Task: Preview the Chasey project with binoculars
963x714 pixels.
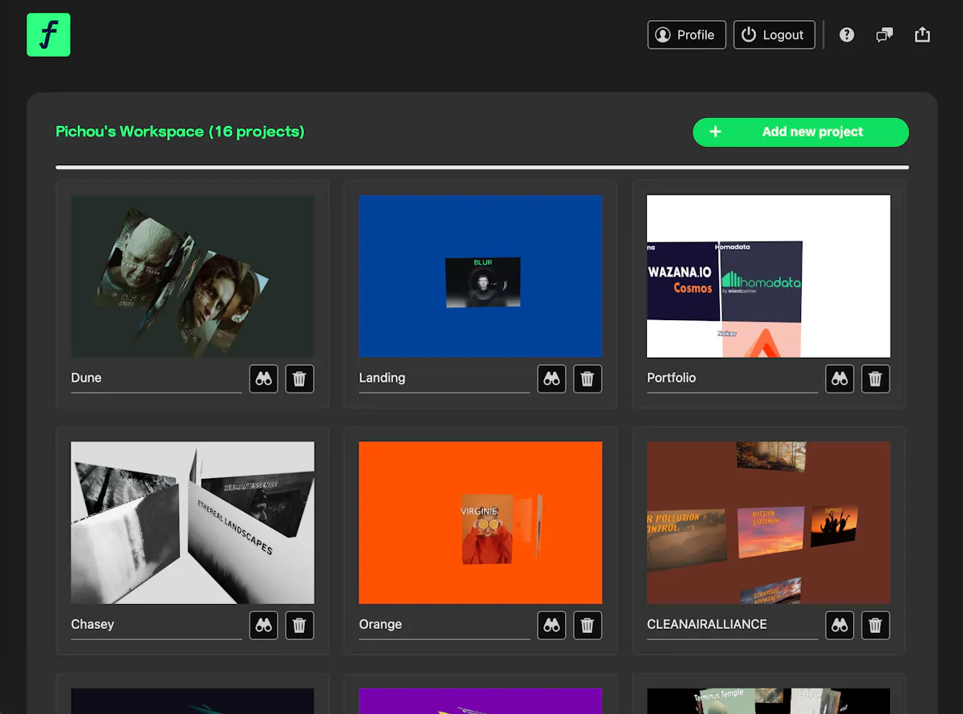Action: 264,625
